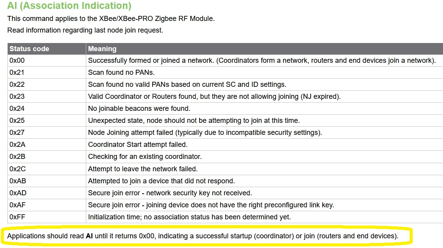Click the AI (Association Indication) heading
Viewport: 443px width, 248px height.
click(69, 6)
